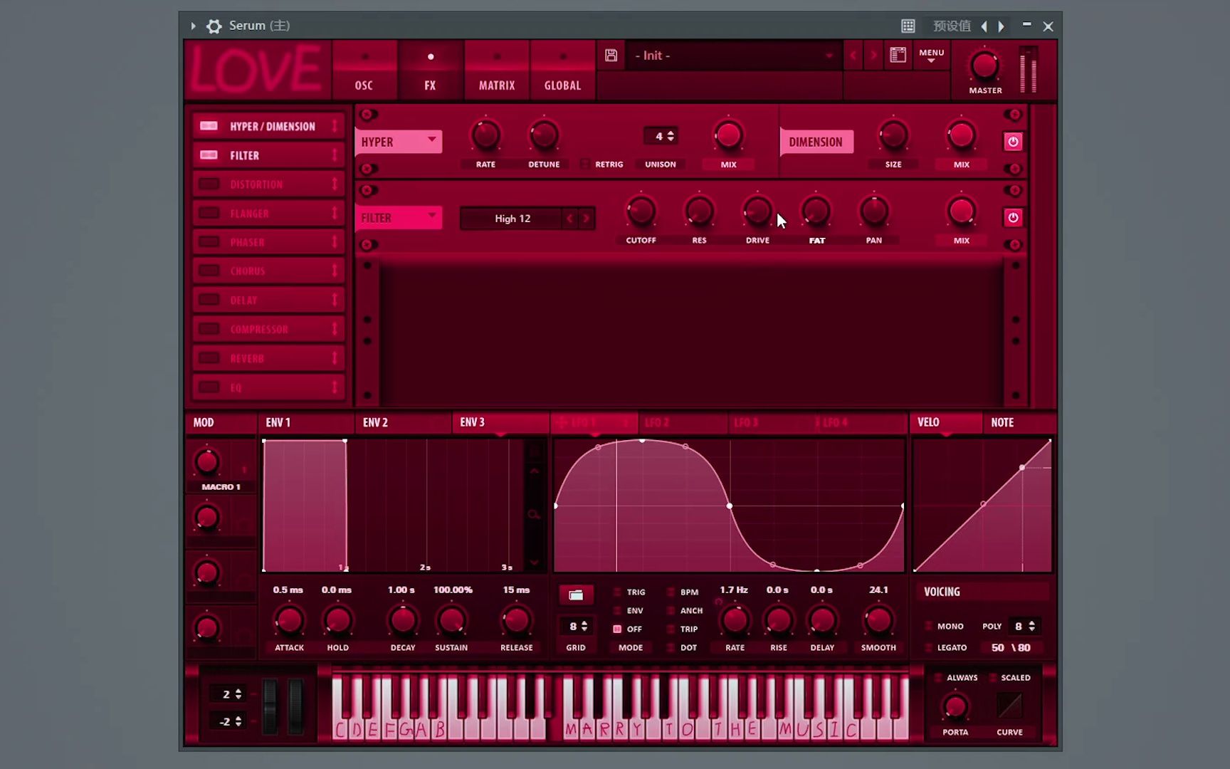Enable the LFO BPM sync checkbox
The image size is (1230, 769).
pos(671,592)
